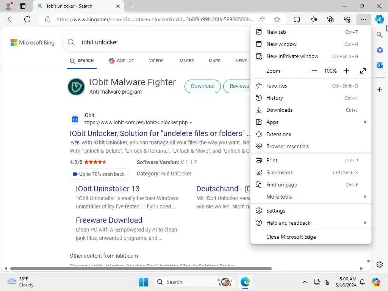Open Downloads from the menu
The image size is (388, 291).
(x=311, y=110)
